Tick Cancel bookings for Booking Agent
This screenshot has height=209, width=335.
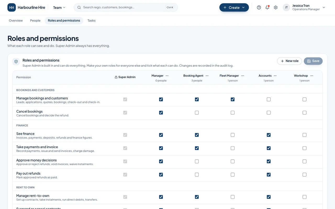[x=197, y=113]
